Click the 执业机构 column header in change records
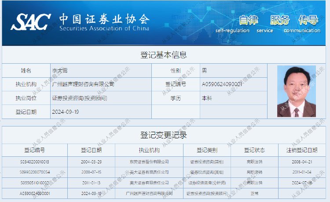This screenshot has width=330, height=202. click(149, 150)
